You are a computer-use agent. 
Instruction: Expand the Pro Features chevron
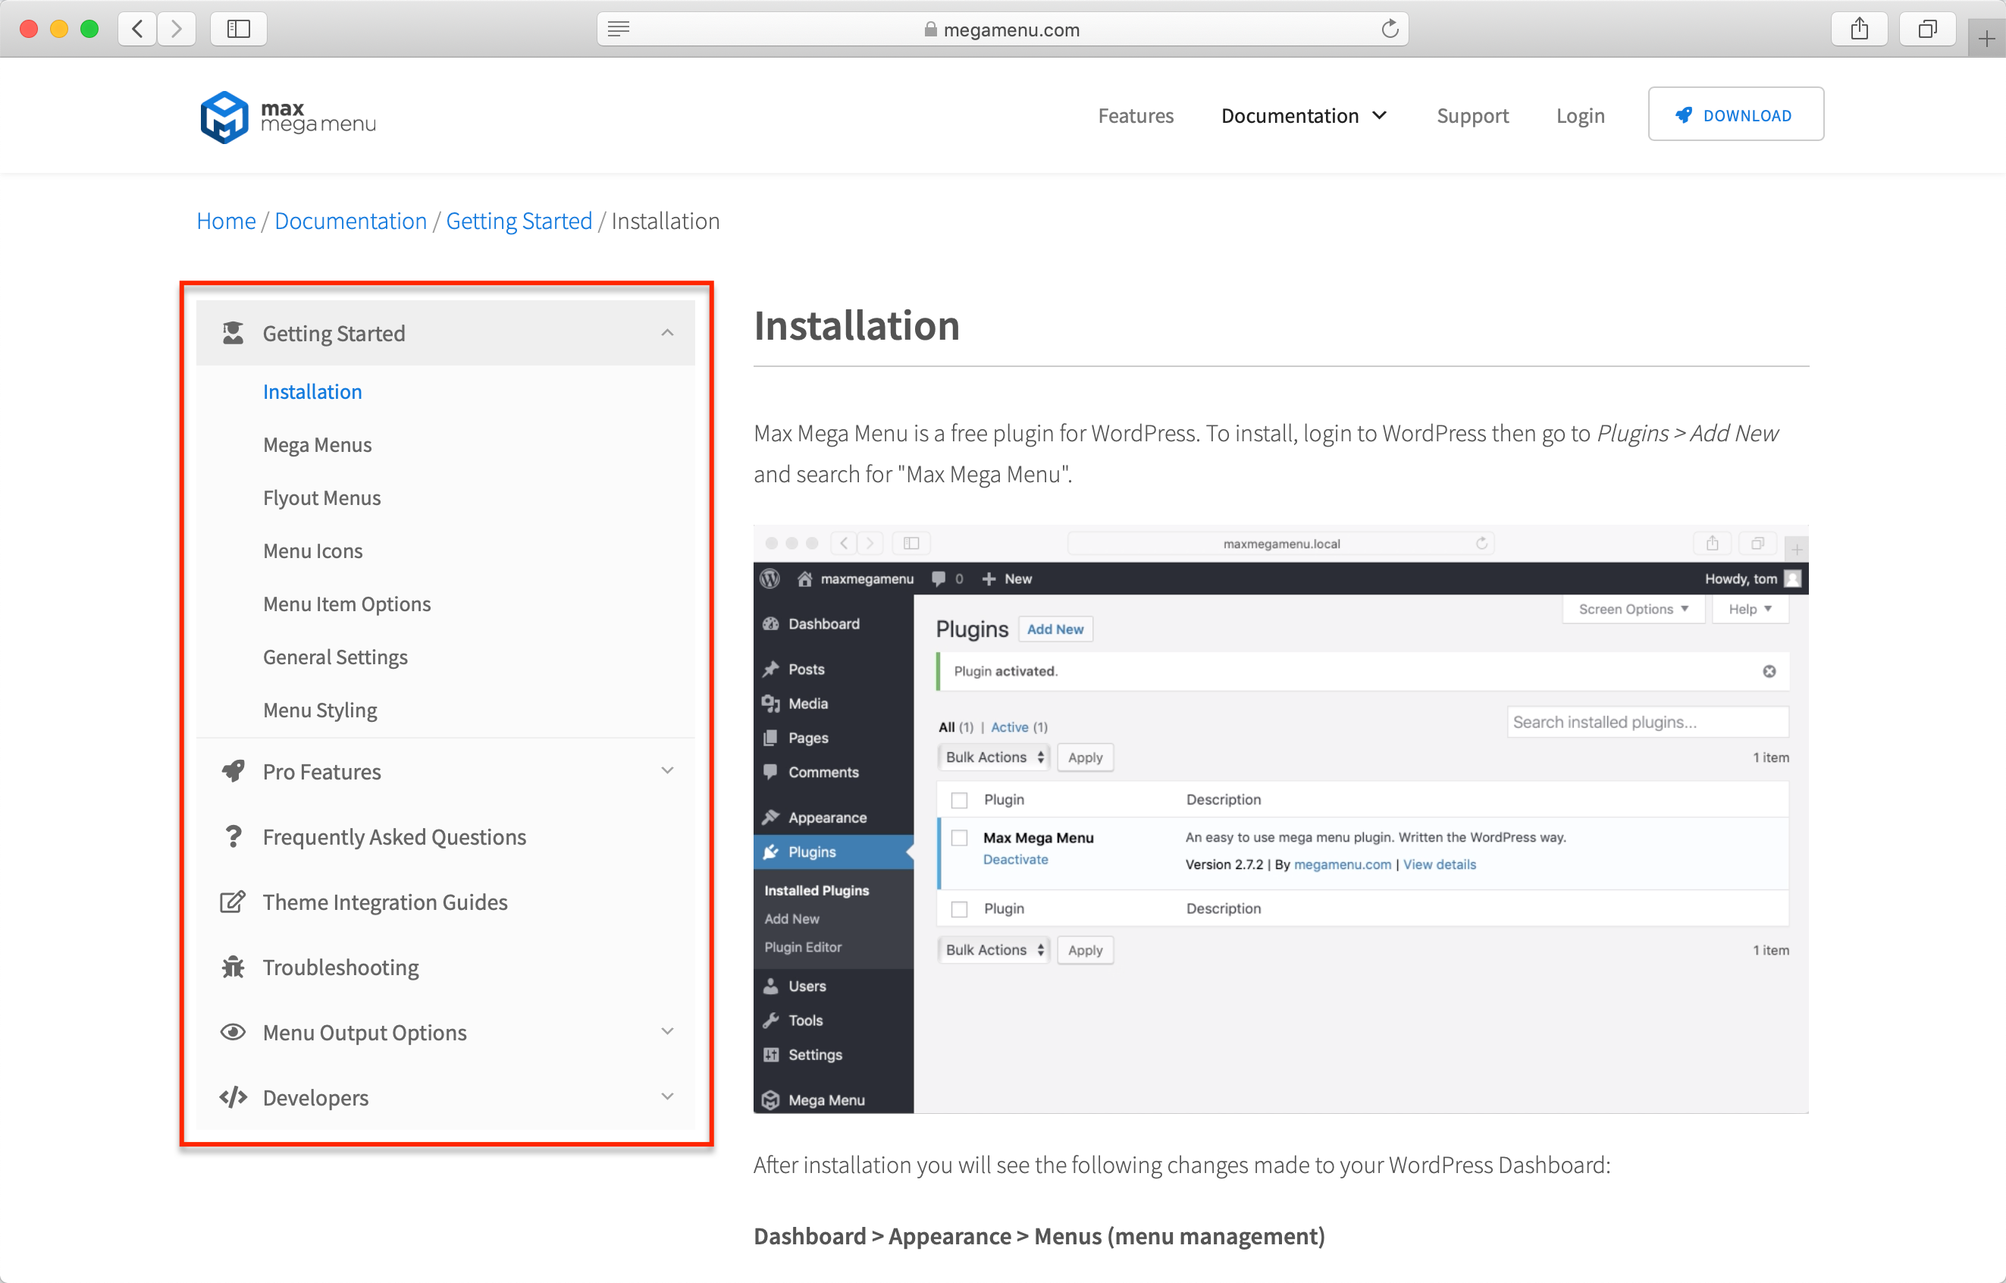(667, 770)
